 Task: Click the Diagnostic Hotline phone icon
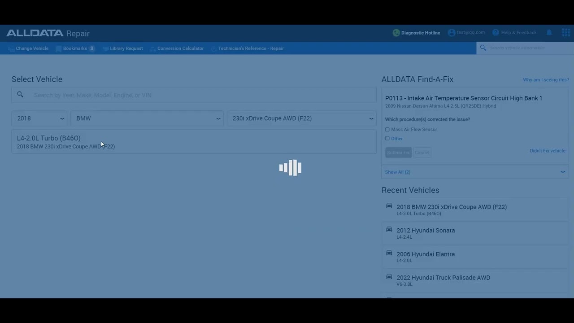pyautogui.click(x=396, y=33)
